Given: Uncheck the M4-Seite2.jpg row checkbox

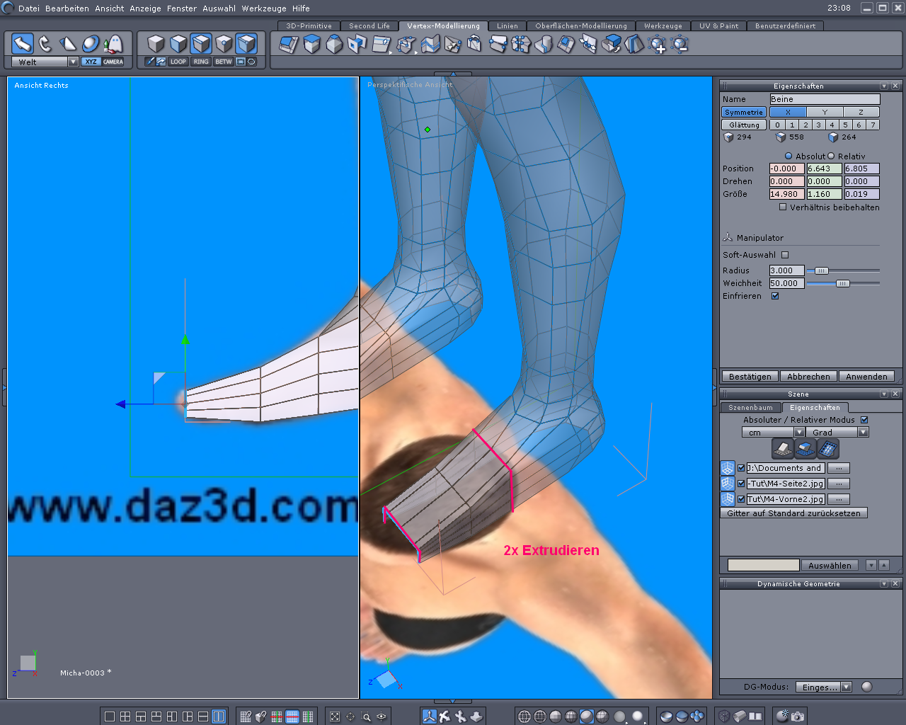Looking at the screenshot, I should [741, 484].
